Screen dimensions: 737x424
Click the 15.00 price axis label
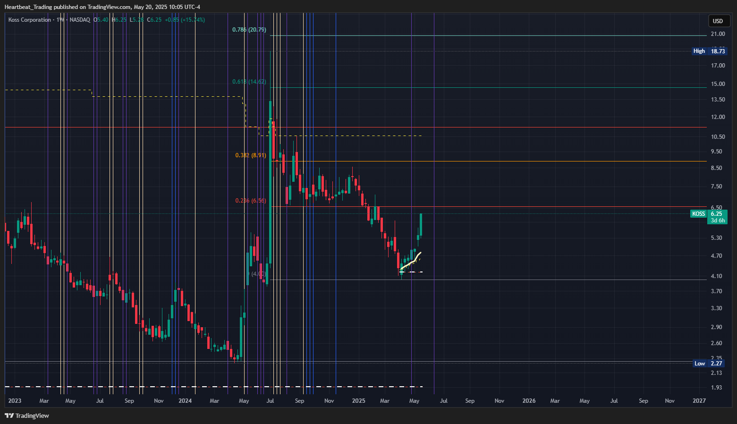click(718, 84)
